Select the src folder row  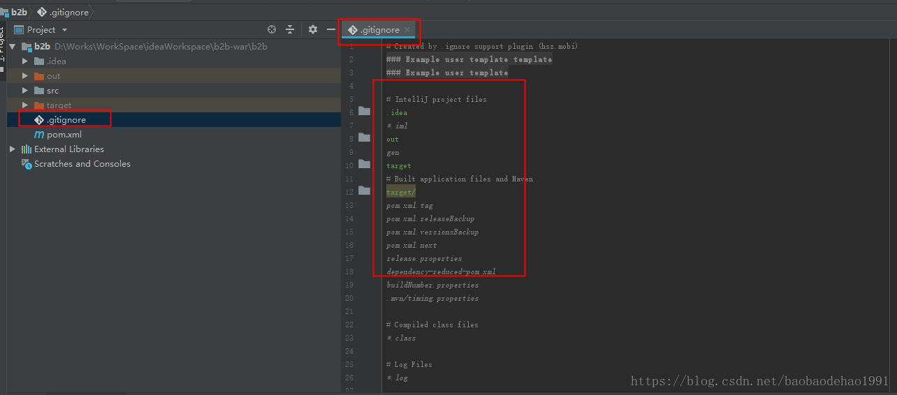coord(175,91)
